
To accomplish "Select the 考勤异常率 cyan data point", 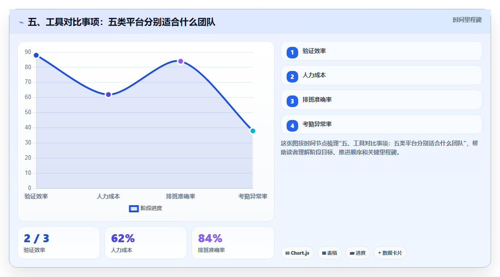I will [253, 131].
